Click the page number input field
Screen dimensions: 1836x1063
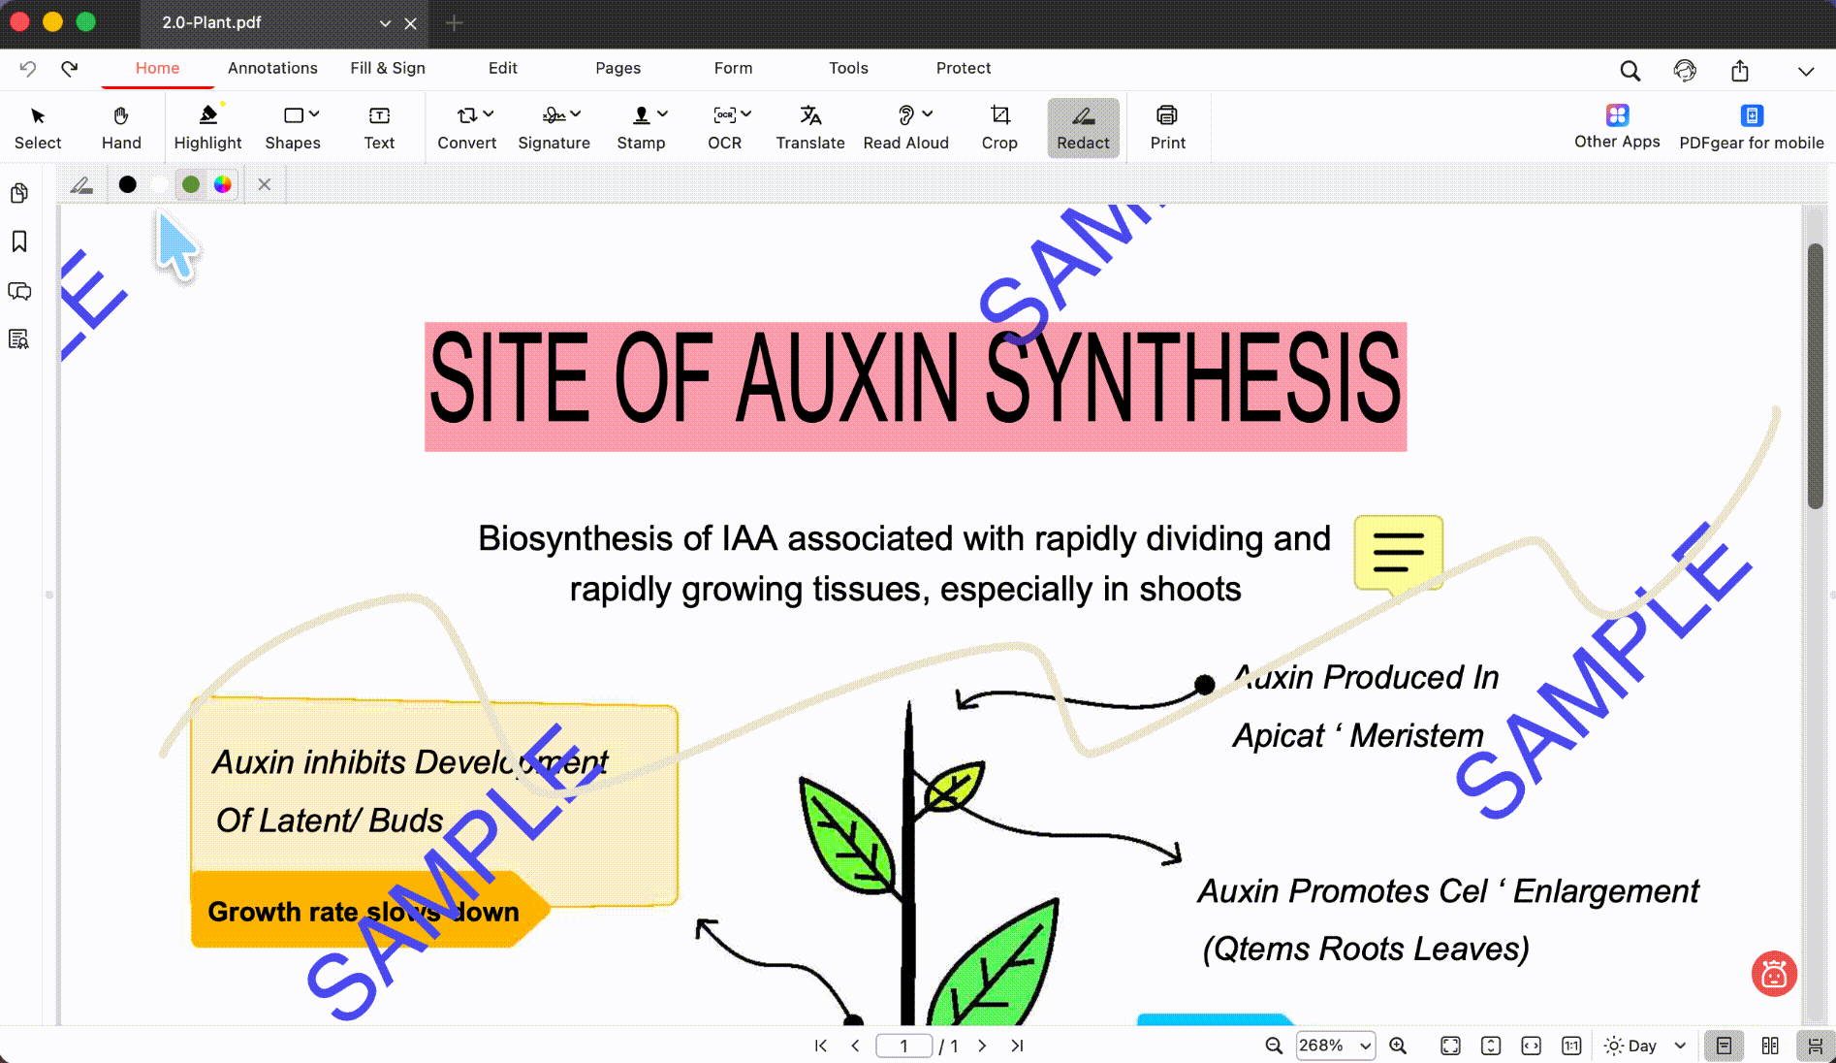(903, 1046)
